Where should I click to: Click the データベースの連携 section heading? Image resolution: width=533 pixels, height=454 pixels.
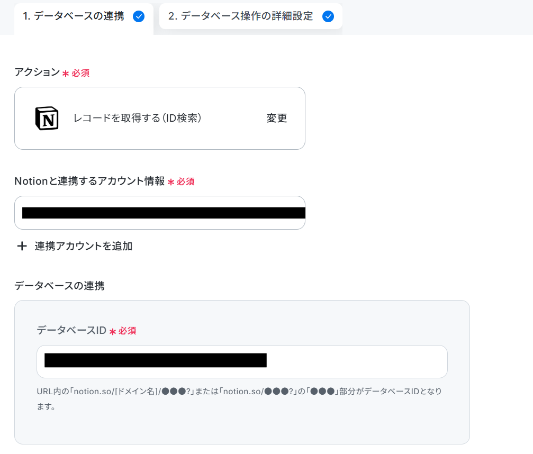coord(59,286)
